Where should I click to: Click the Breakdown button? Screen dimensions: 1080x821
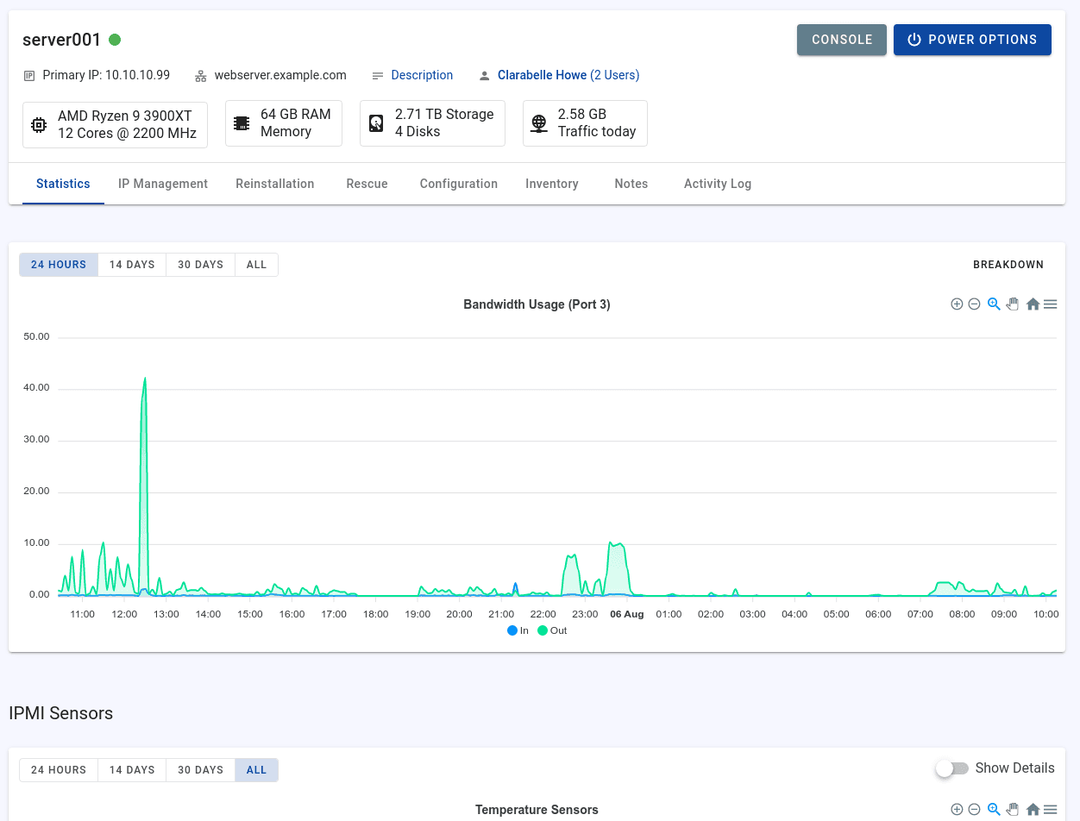click(x=1008, y=265)
